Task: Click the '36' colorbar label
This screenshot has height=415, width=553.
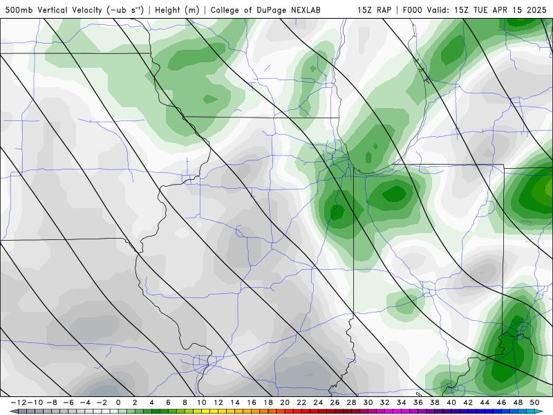Action: [418, 403]
